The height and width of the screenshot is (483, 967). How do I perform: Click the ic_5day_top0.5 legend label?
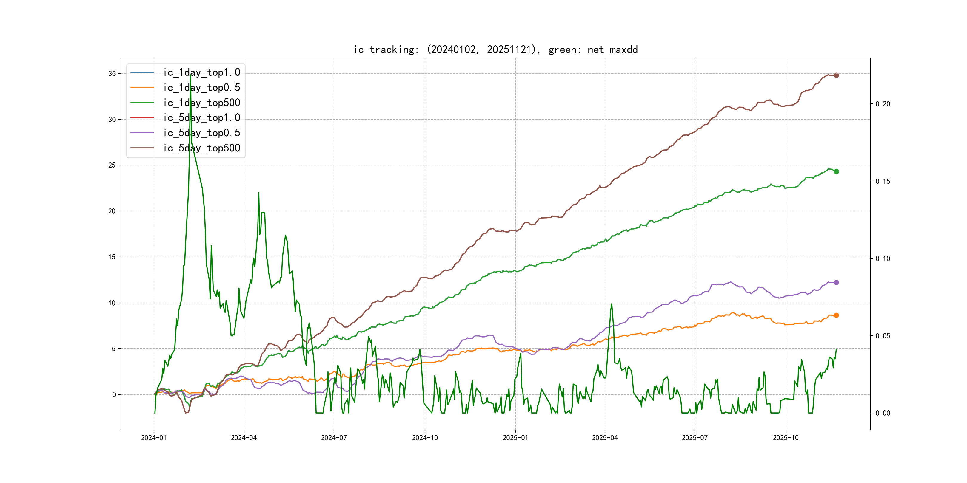201,133
